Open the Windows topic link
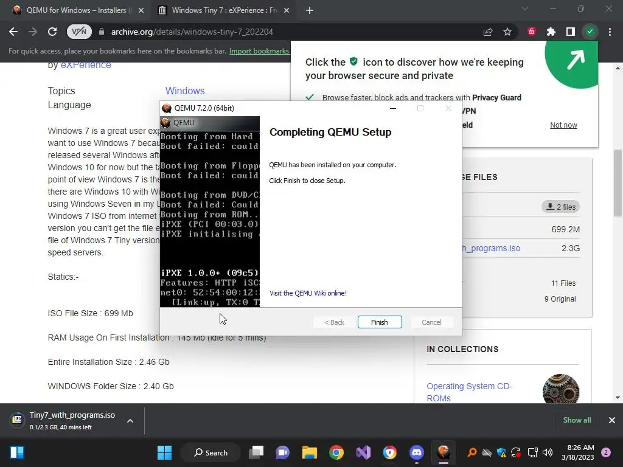The image size is (623, 467). (185, 91)
